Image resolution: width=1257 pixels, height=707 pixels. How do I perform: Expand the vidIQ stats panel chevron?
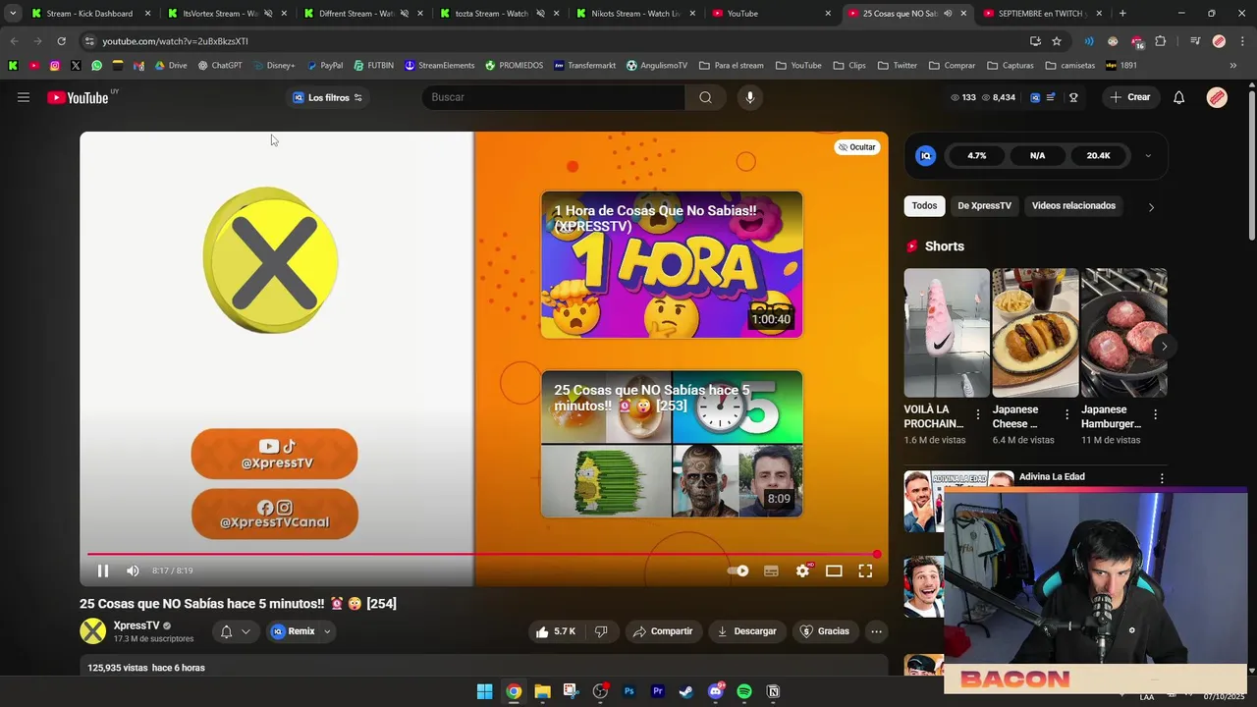pos(1148,156)
